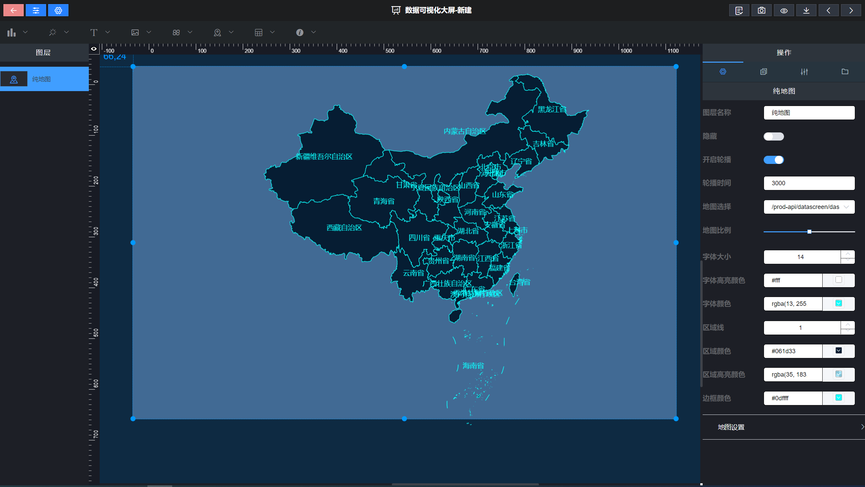Expand the map component dropdown chevron
865x487 pixels.
[231, 32]
